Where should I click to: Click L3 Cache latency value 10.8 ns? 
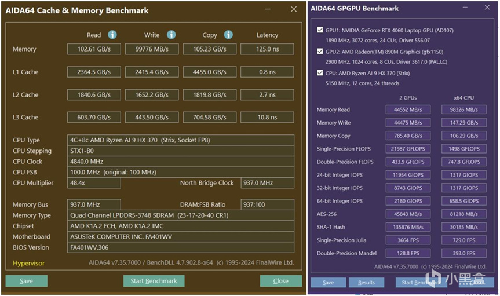coord(267,118)
